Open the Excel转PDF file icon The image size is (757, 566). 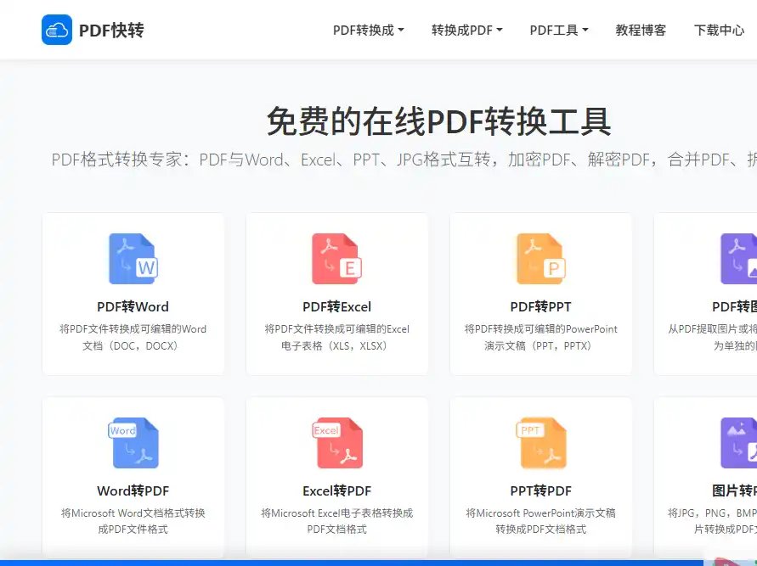[x=337, y=443]
